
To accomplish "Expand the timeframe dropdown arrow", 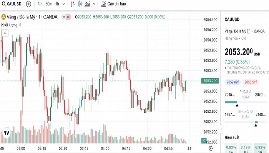I will click(x=63, y=4).
